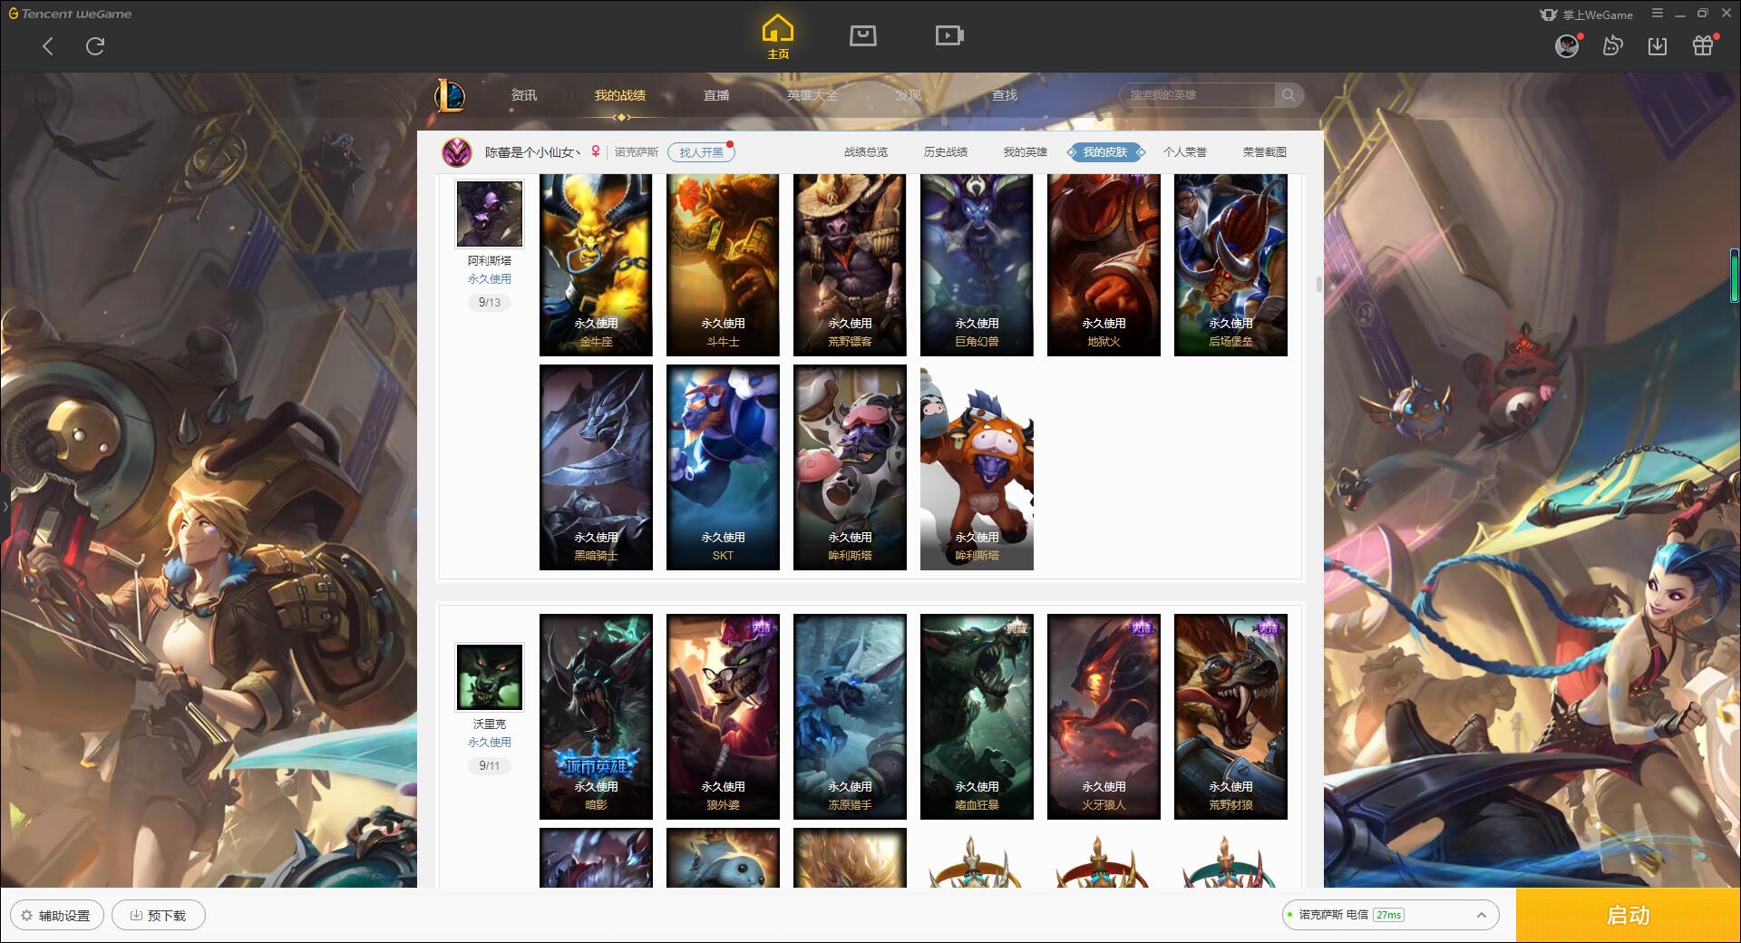Image resolution: width=1741 pixels, height=943 pixels.
Task: Open the friends message icon
Action: pyautogui.click(x=1612, y=45)
